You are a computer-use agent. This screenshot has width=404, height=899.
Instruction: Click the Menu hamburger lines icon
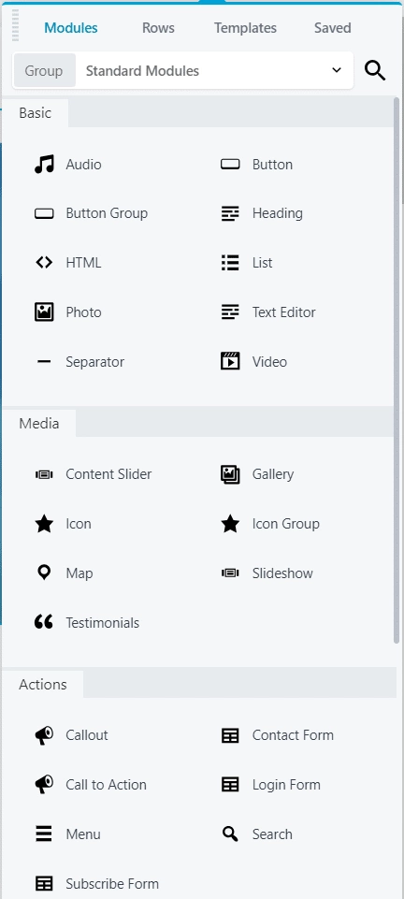pos(44,834)
